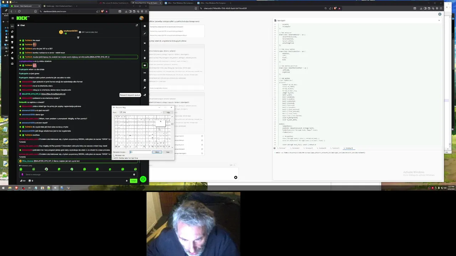The image size is (456, 256).
Task: Open chat settings gear beside Chat button
Action: [126, 181]
